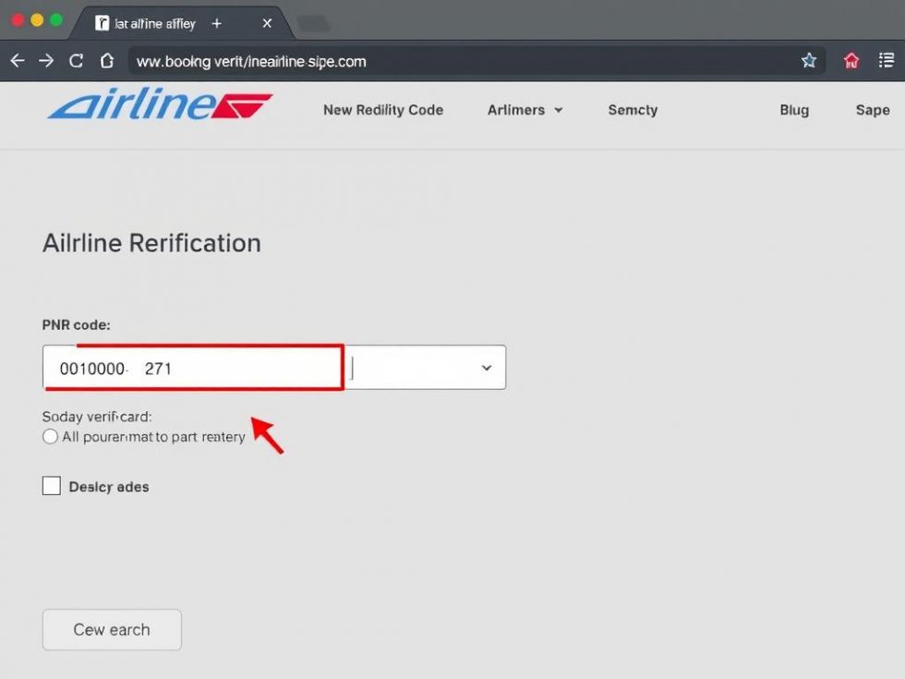905x679 pixels.
Task: Open a new browser tab with plus button
Action: click(216, 23)
